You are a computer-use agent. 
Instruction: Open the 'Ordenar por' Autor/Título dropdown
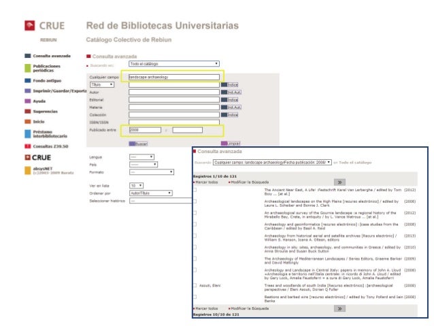151,193
